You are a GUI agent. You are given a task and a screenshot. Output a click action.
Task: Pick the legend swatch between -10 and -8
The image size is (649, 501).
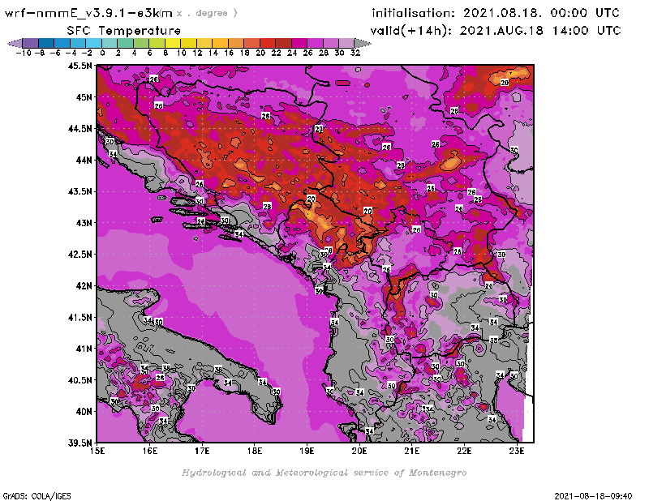tap(31, 43)
